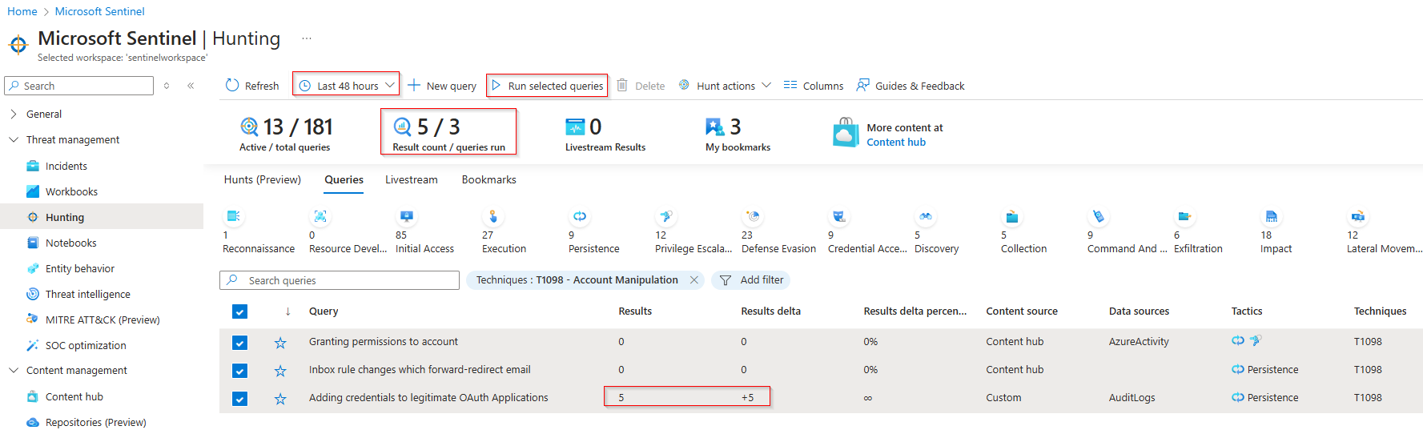
Task: Open the Content hub link
Action: [895, 143]
